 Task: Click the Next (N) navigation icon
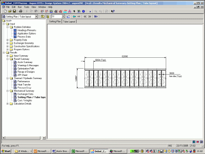(96, 16)
